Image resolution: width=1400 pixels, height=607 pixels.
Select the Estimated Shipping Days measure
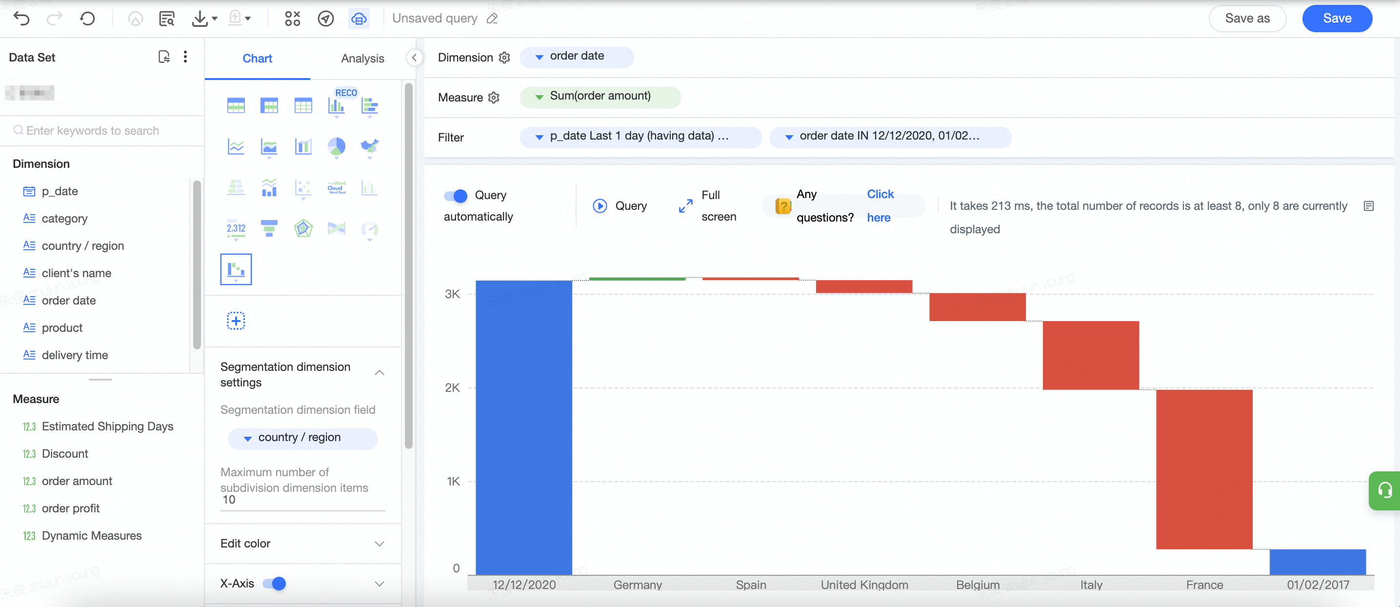pyautogui.click(x=108, y=426)
